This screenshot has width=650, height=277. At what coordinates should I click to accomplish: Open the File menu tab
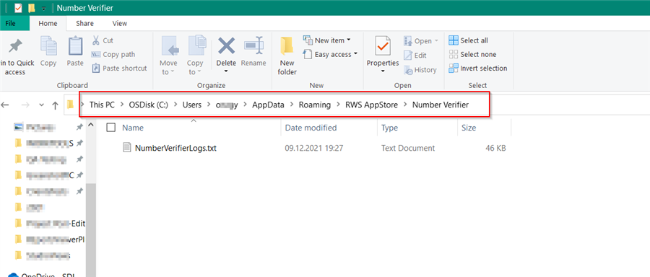[x=11, y=24]
